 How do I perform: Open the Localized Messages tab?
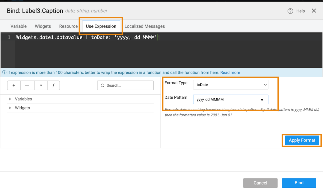click(145, 26)
